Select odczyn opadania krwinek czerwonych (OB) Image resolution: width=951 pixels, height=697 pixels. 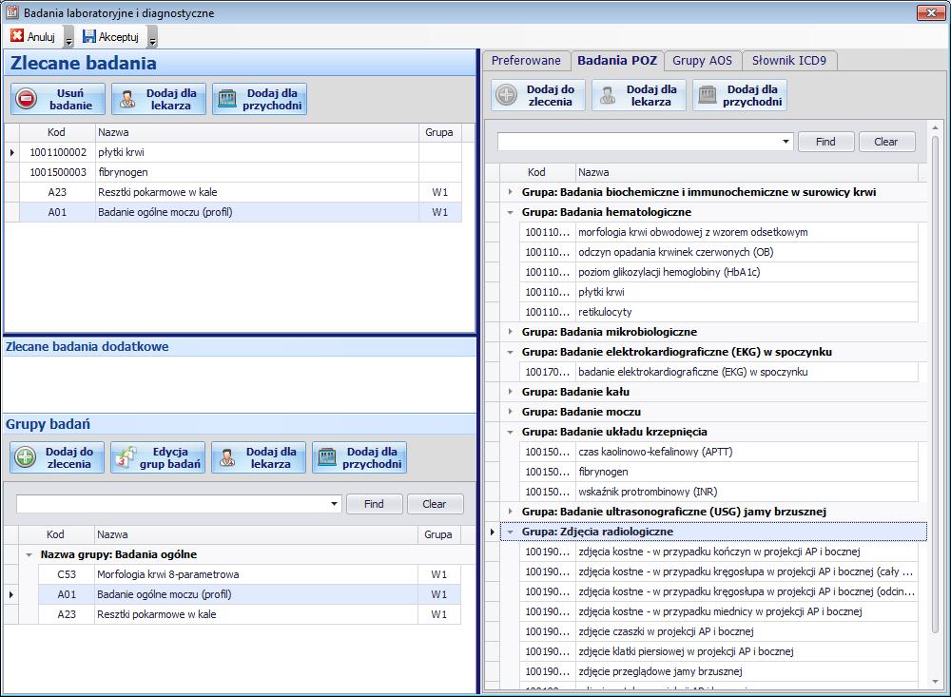[719, 252]
